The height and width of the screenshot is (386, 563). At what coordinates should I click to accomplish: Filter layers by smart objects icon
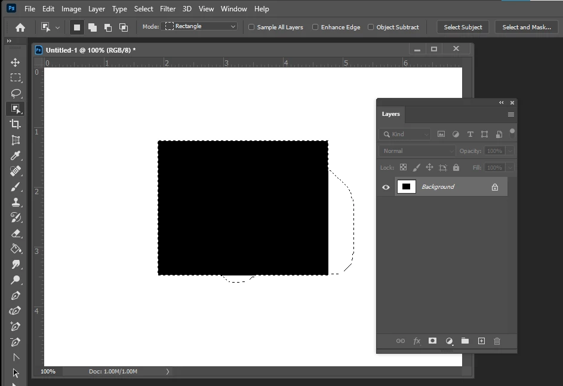[499, 134]
